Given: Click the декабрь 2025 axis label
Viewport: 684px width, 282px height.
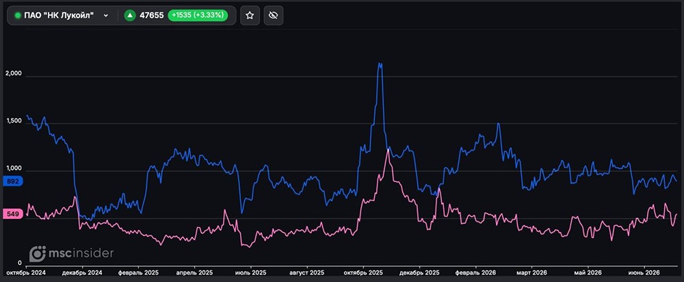Looking at the screenshot, I should click(420, 272).
